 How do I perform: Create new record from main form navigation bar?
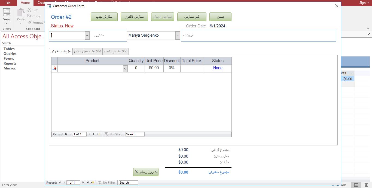[x=92, y=183]
